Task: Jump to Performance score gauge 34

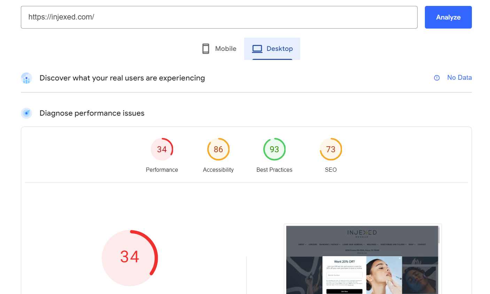Action: coord(162,149)
